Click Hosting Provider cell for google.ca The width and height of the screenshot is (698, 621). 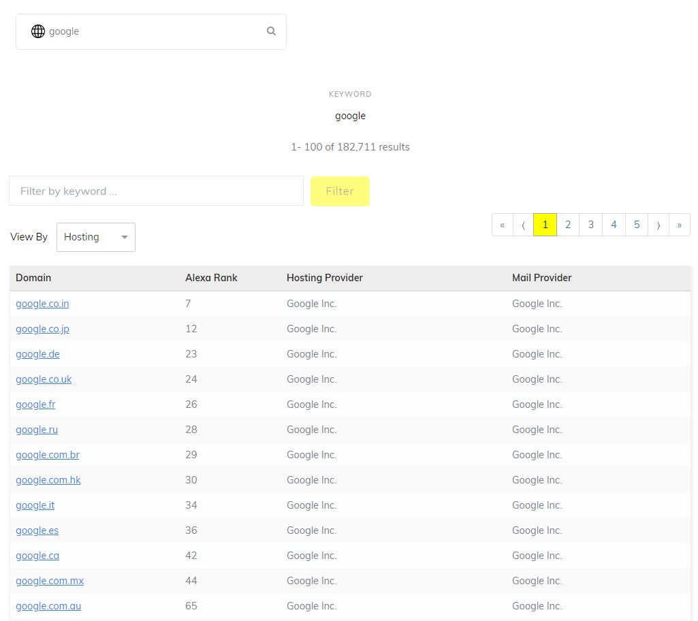tap(312, 556)
